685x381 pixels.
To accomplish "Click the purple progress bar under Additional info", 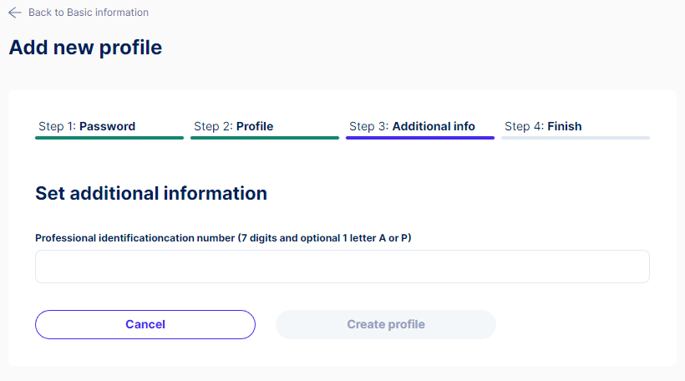I will coord(420,138).
